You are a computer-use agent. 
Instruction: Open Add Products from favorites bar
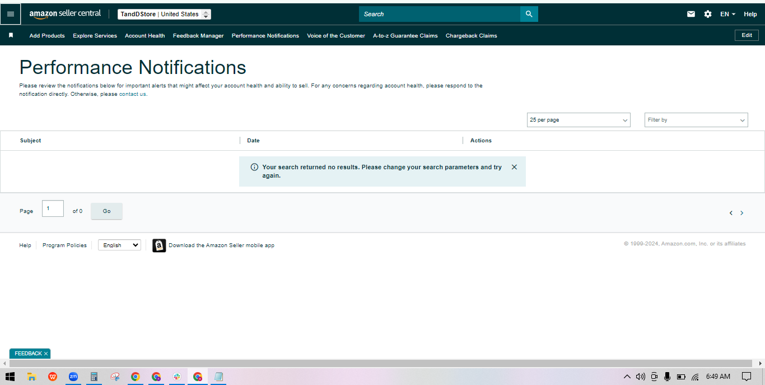pos(47,35)
